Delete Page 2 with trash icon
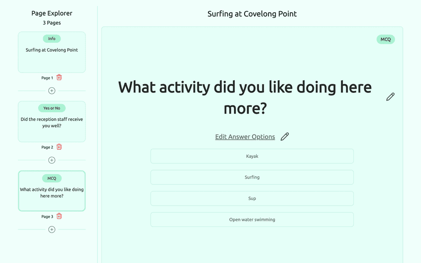The height and width of the screenshot is (263, 421). pyautogui.click(x=59, y=147)
